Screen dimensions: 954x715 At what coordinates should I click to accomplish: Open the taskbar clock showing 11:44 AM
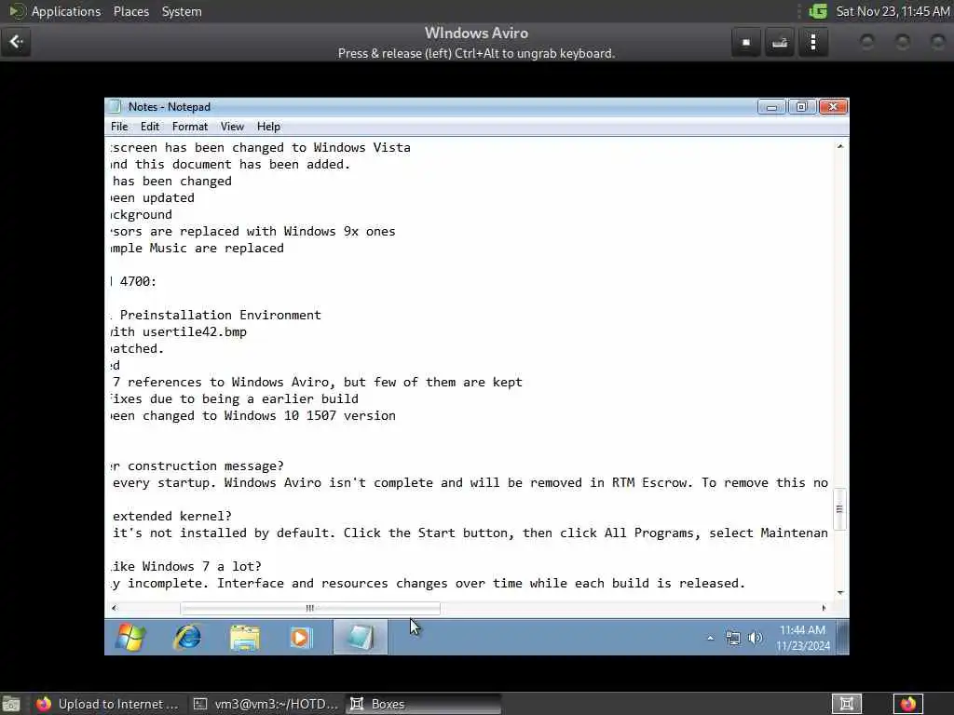pos(802,637)
